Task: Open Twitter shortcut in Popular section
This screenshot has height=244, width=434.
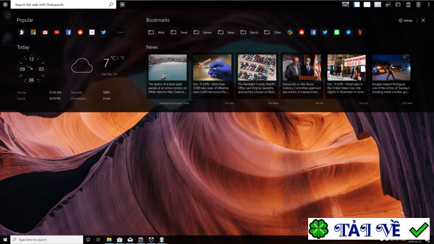Action: point(104,33)
